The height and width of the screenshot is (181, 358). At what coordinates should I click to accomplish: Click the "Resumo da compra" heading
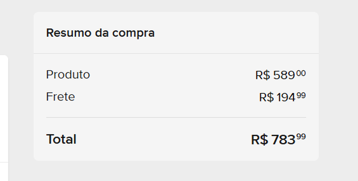(x=100, y=33)
